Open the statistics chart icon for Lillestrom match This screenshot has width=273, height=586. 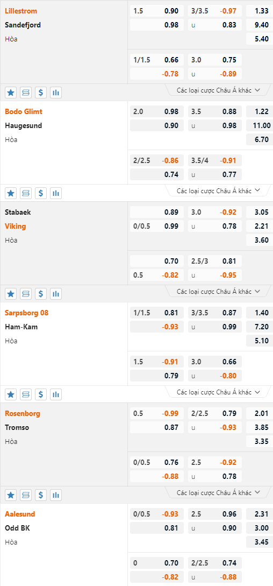coord(56,93)
